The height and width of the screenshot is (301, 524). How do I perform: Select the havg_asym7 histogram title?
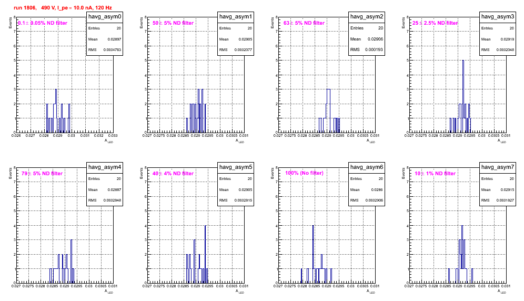pyautogui.click(x=498, y=167)
